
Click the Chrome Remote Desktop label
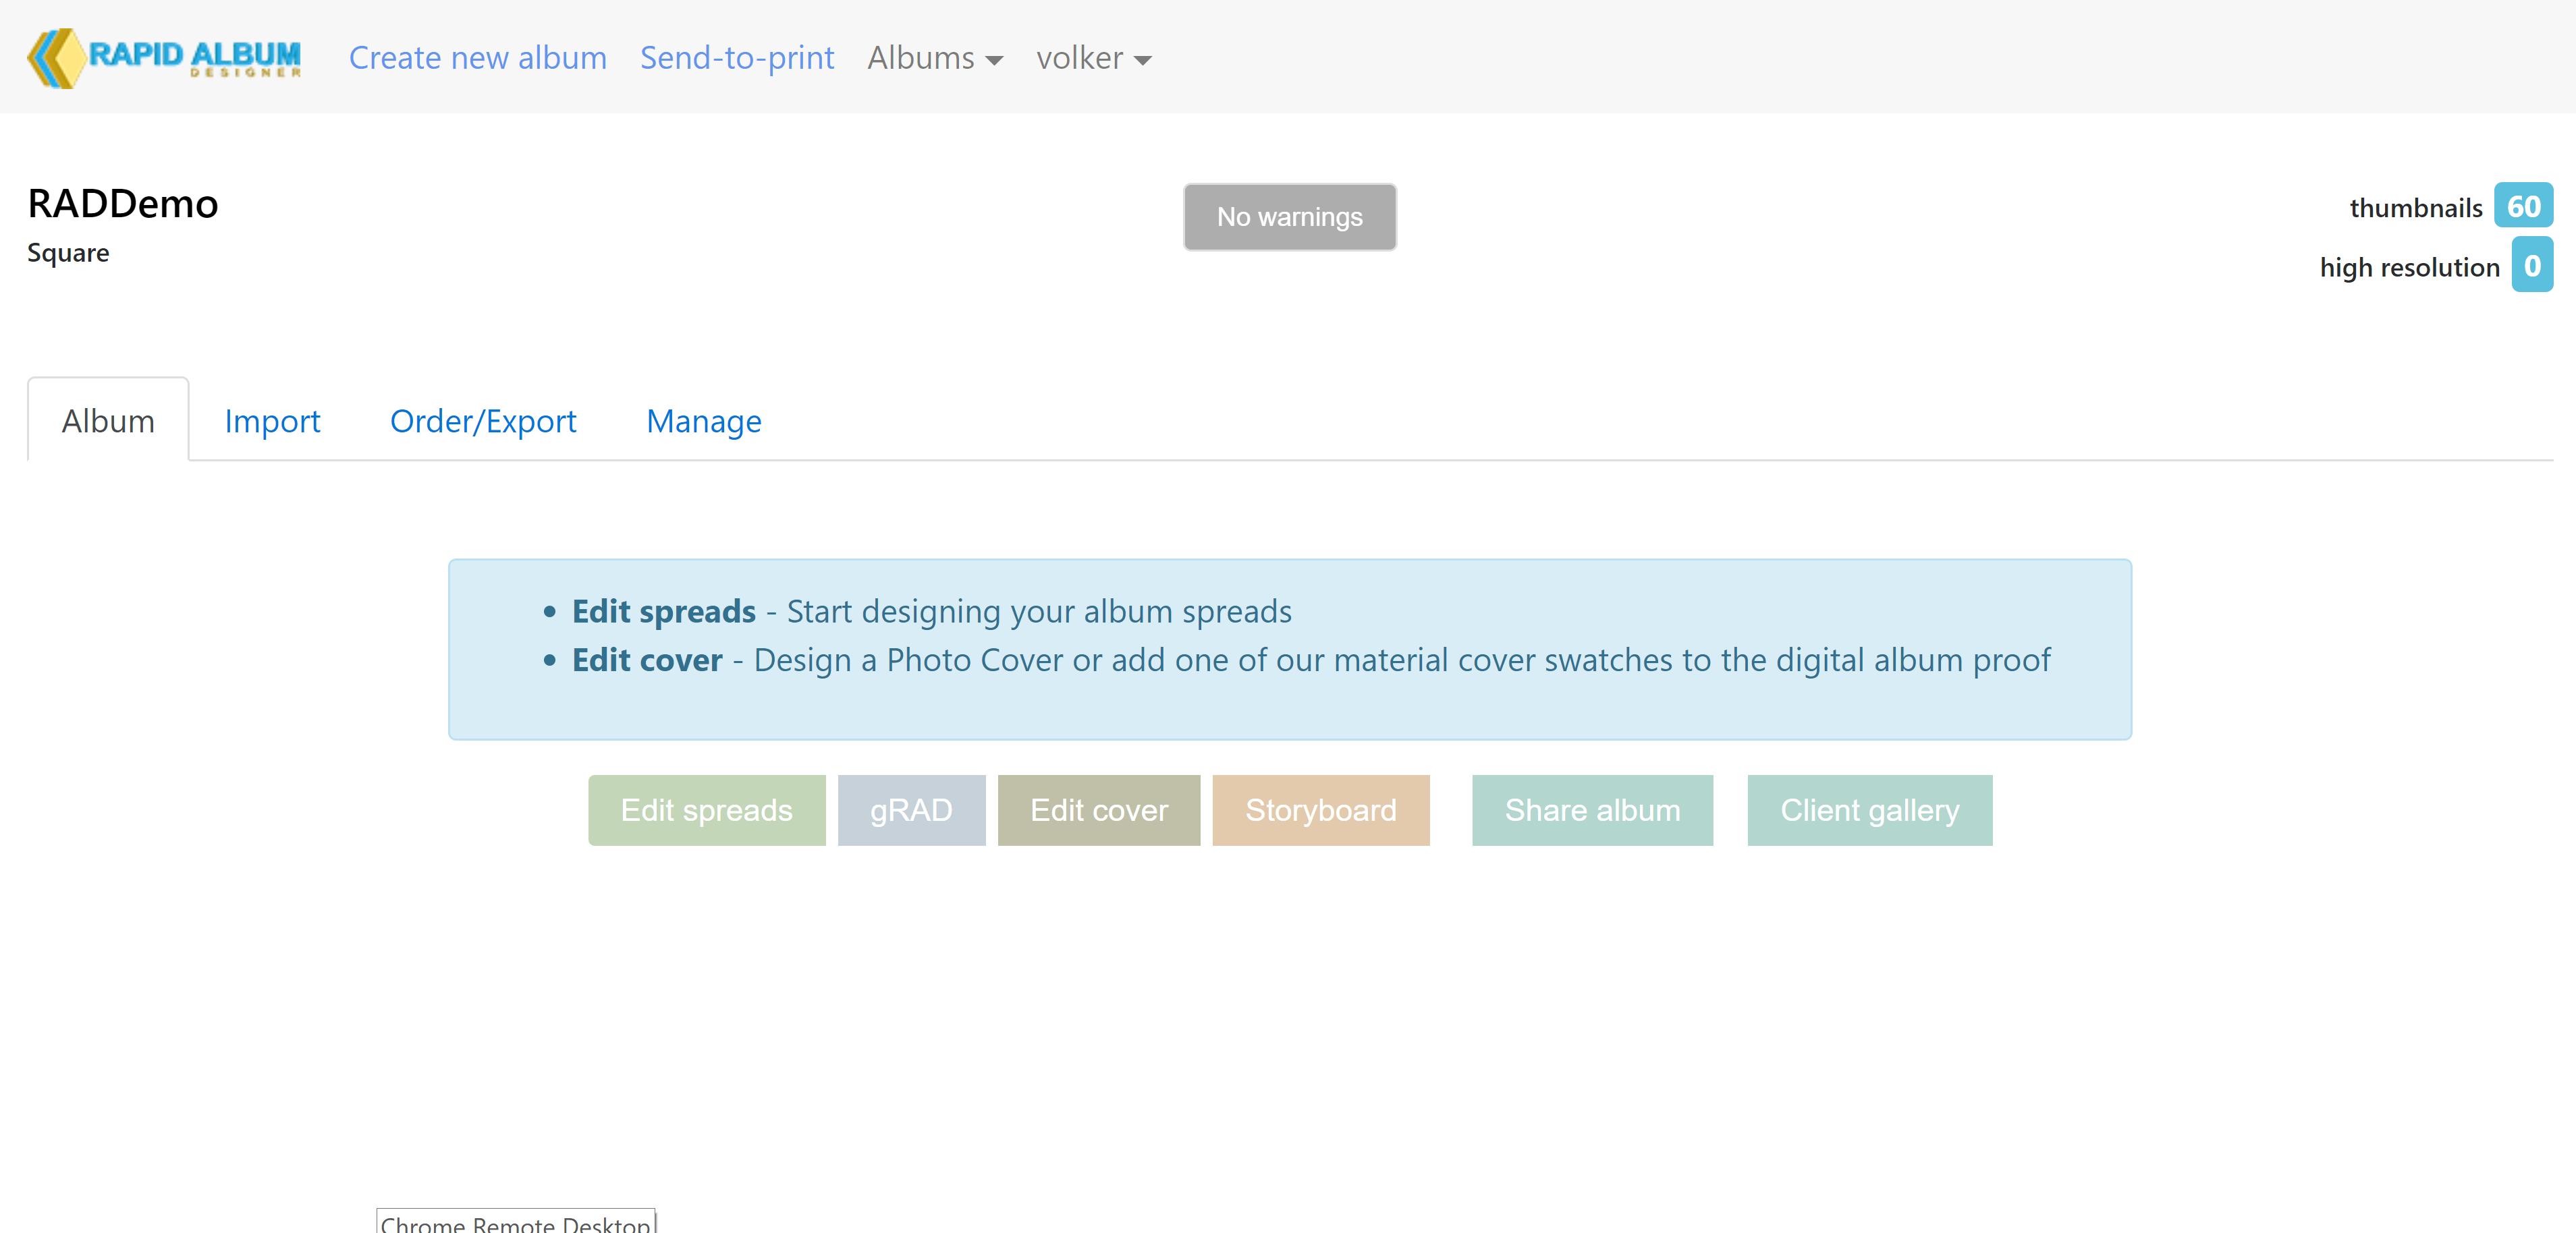(x=516, y=1221)
